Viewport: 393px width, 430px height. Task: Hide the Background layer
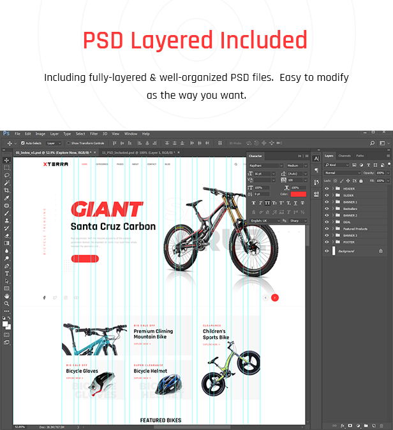tap(327, 251)
